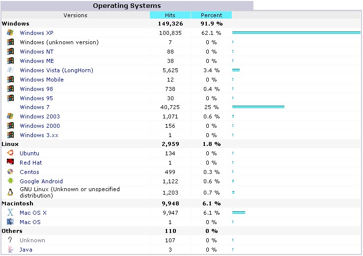Click the Operating Systems title bar
Viewport: 363px width, 256px height.
(x=127, y=5)
